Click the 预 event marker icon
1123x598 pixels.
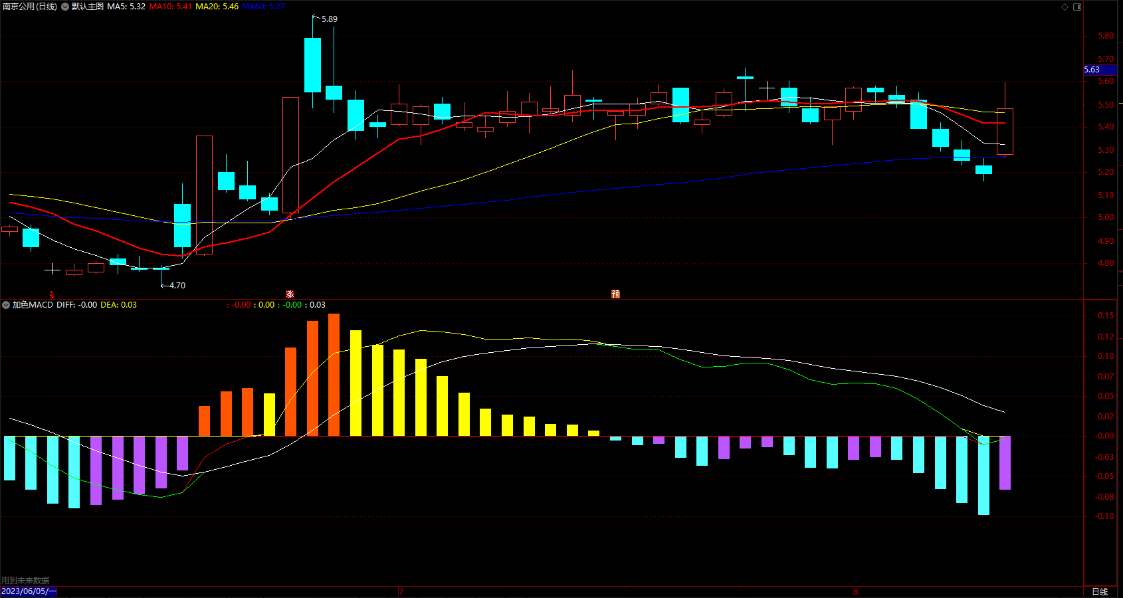point(615,294)
